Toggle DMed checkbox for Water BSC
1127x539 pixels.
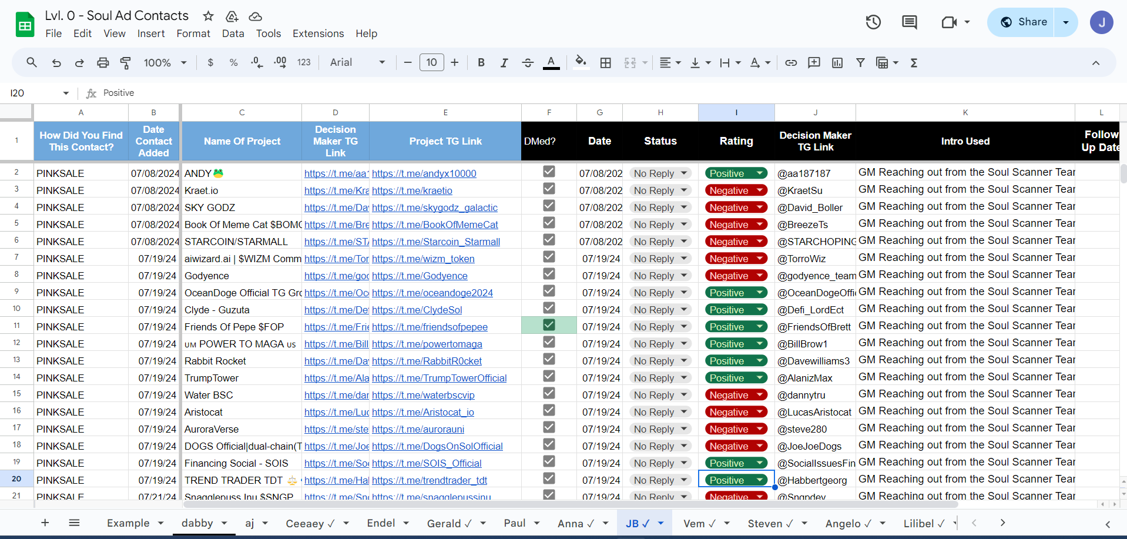(549, 393)
